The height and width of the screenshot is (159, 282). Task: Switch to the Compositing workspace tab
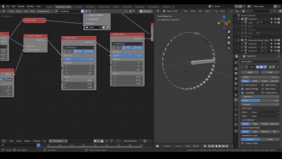pos(153,7)
